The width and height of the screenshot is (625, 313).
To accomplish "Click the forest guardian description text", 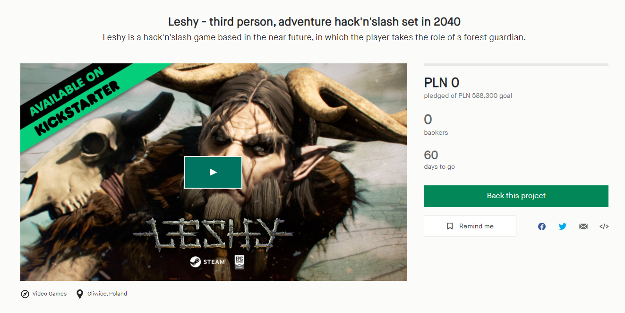I will 314,37.
